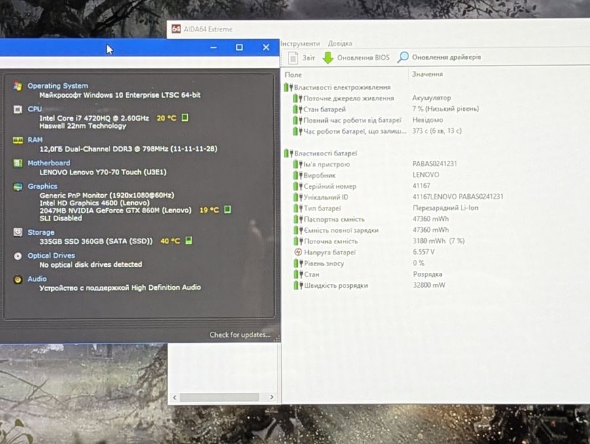
Task: Click the driver update magnifier icon
Action: (x=403, y=57)
